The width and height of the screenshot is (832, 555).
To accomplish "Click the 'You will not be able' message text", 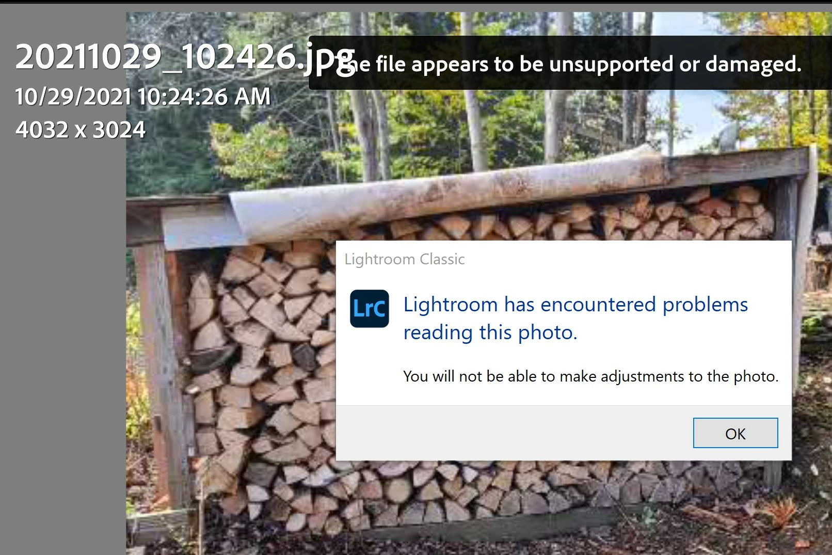I will [x=590, y=376].
